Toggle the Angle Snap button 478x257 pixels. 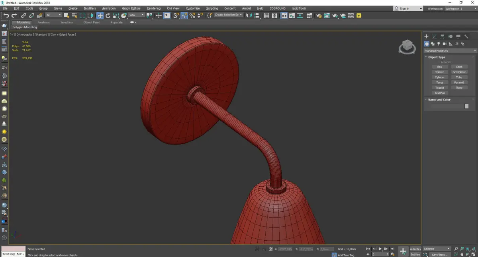coord(184,15)
